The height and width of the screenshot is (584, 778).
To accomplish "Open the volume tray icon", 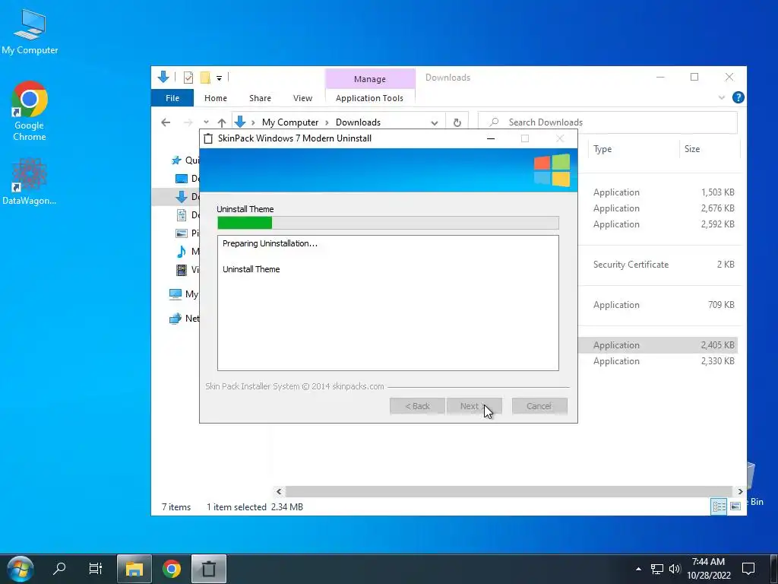I will (x=675, y=569).
